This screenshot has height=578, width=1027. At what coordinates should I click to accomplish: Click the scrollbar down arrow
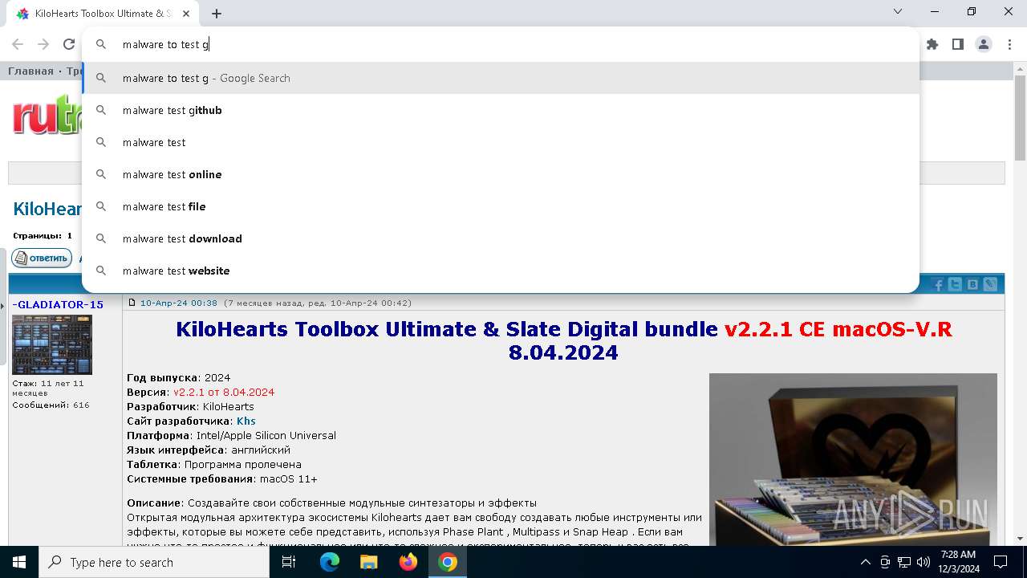click(1020, 539)
